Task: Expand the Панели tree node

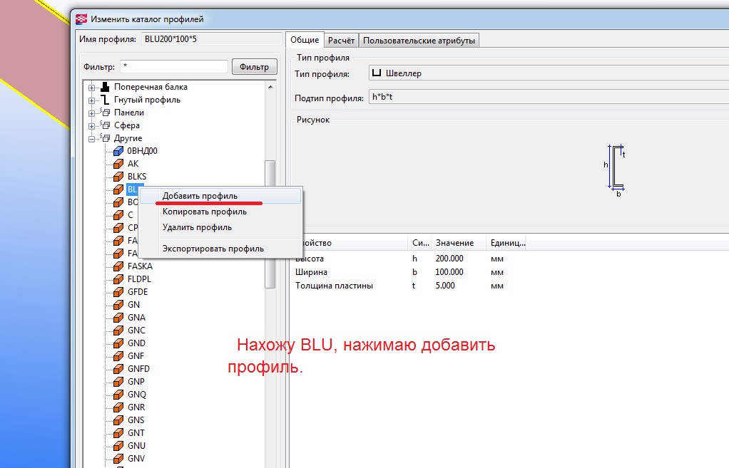Action: pyautogui.click(x=92, y=113)
